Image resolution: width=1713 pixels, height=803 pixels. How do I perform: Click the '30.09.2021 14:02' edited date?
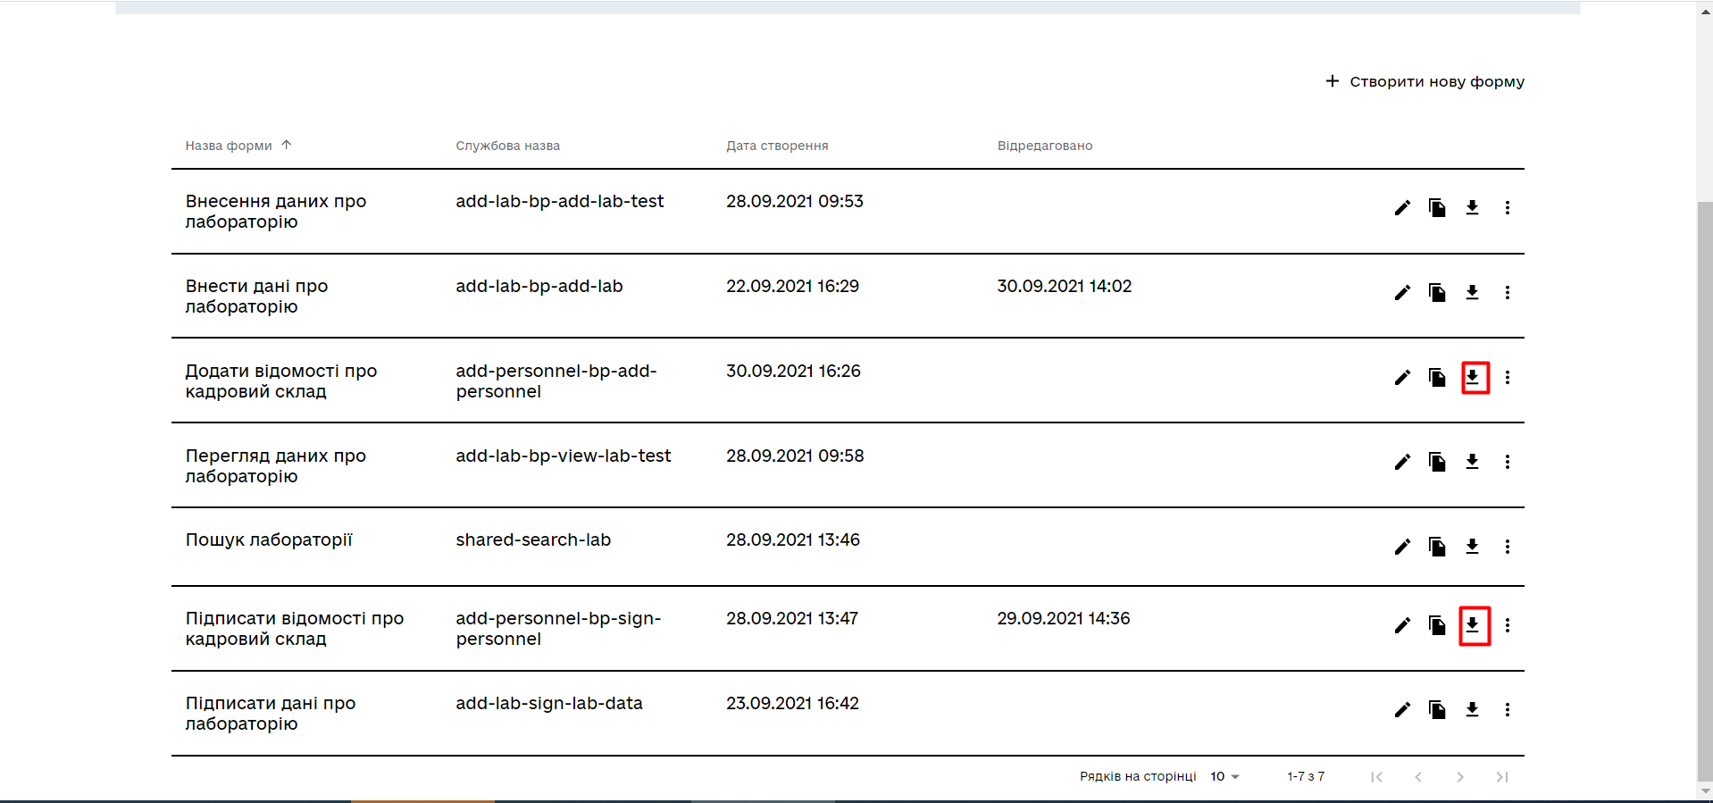1065,286
